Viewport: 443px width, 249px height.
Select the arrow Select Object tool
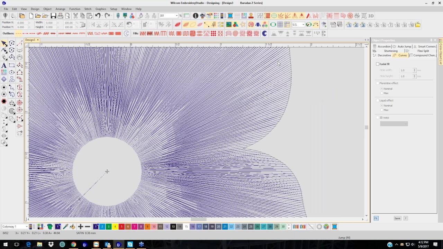(x=4, y=43)
